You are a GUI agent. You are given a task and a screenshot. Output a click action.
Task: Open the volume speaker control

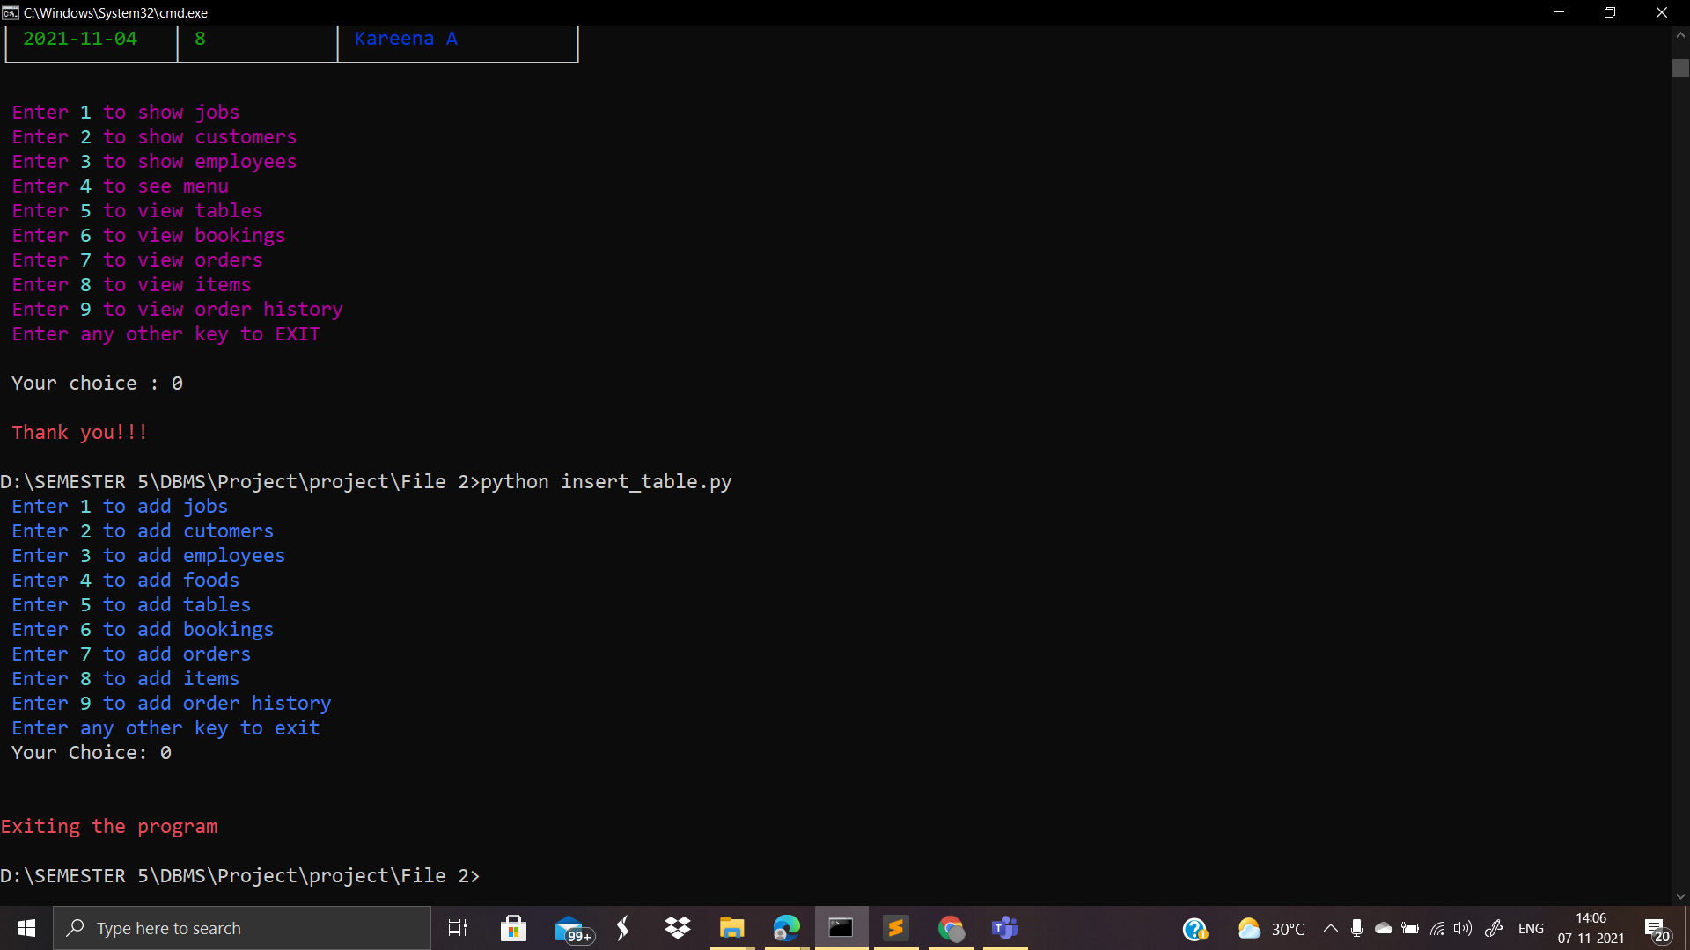coord(1463,928)
